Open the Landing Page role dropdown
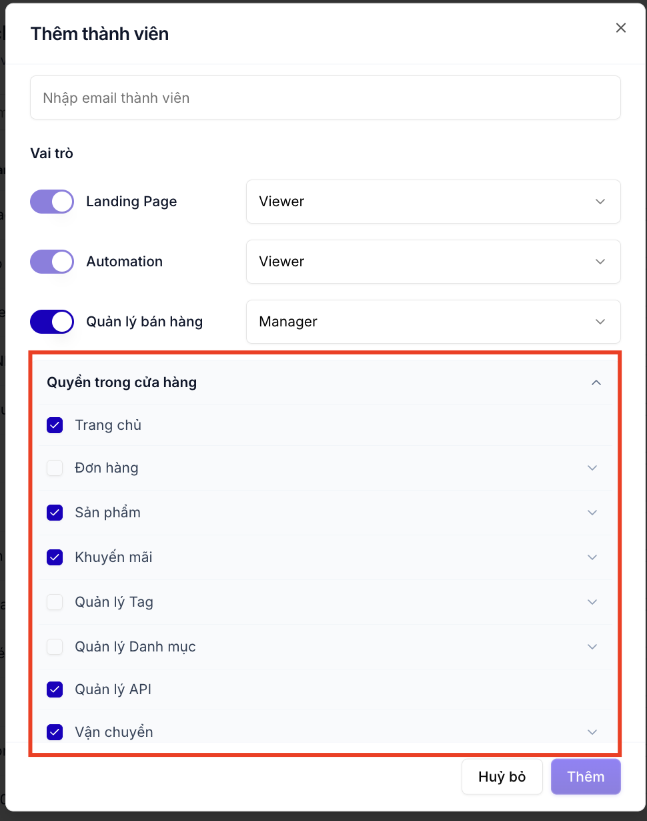This screenshot has height=821, width=647. [434, 202]
